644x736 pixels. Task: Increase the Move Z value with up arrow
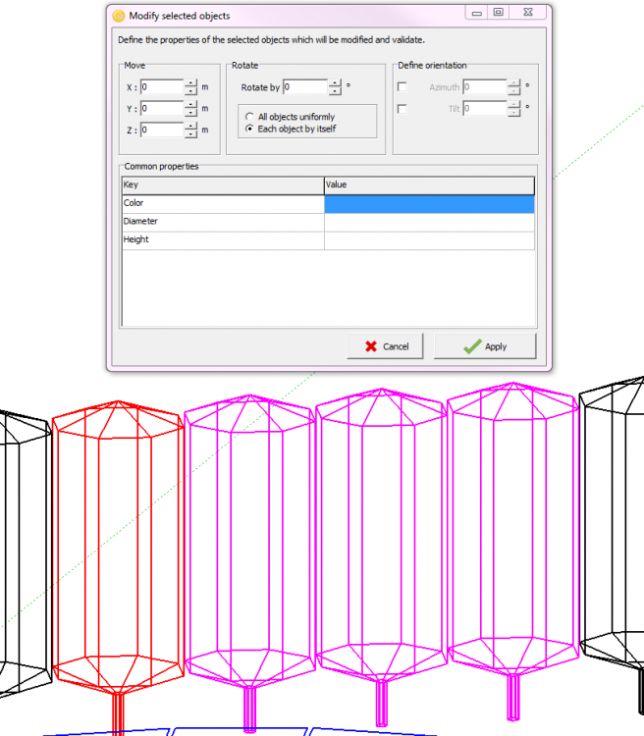tap(190, 127)
